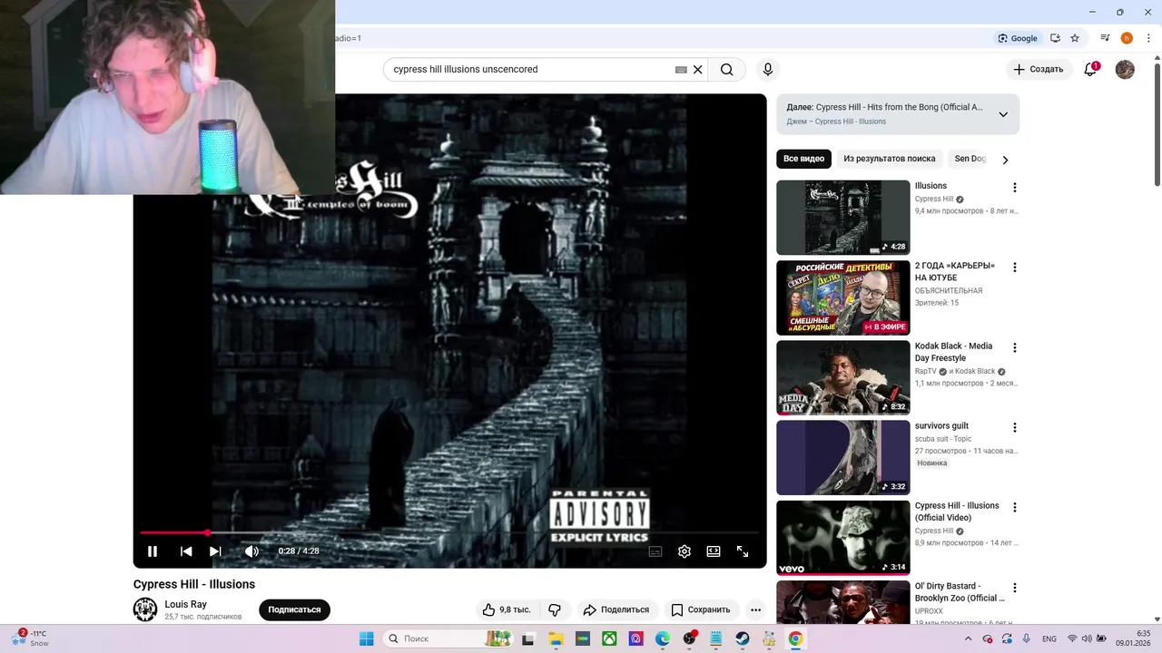Image resolution: width=1162 pixels, height=653 pixels.
Task: Open File Explorer from the taskbar
Action: click(x=556, y=638)
